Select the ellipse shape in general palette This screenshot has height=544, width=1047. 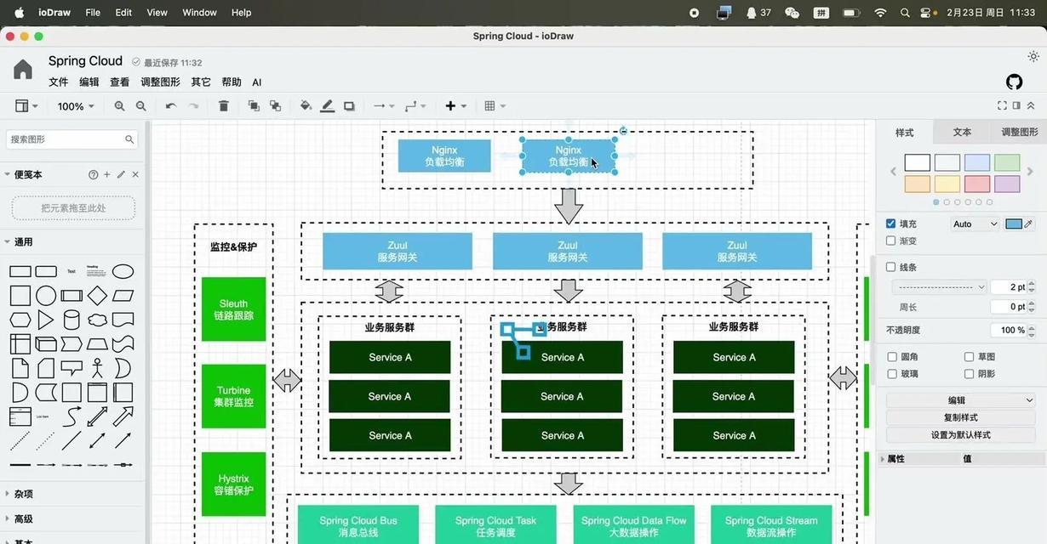(123, 272)
